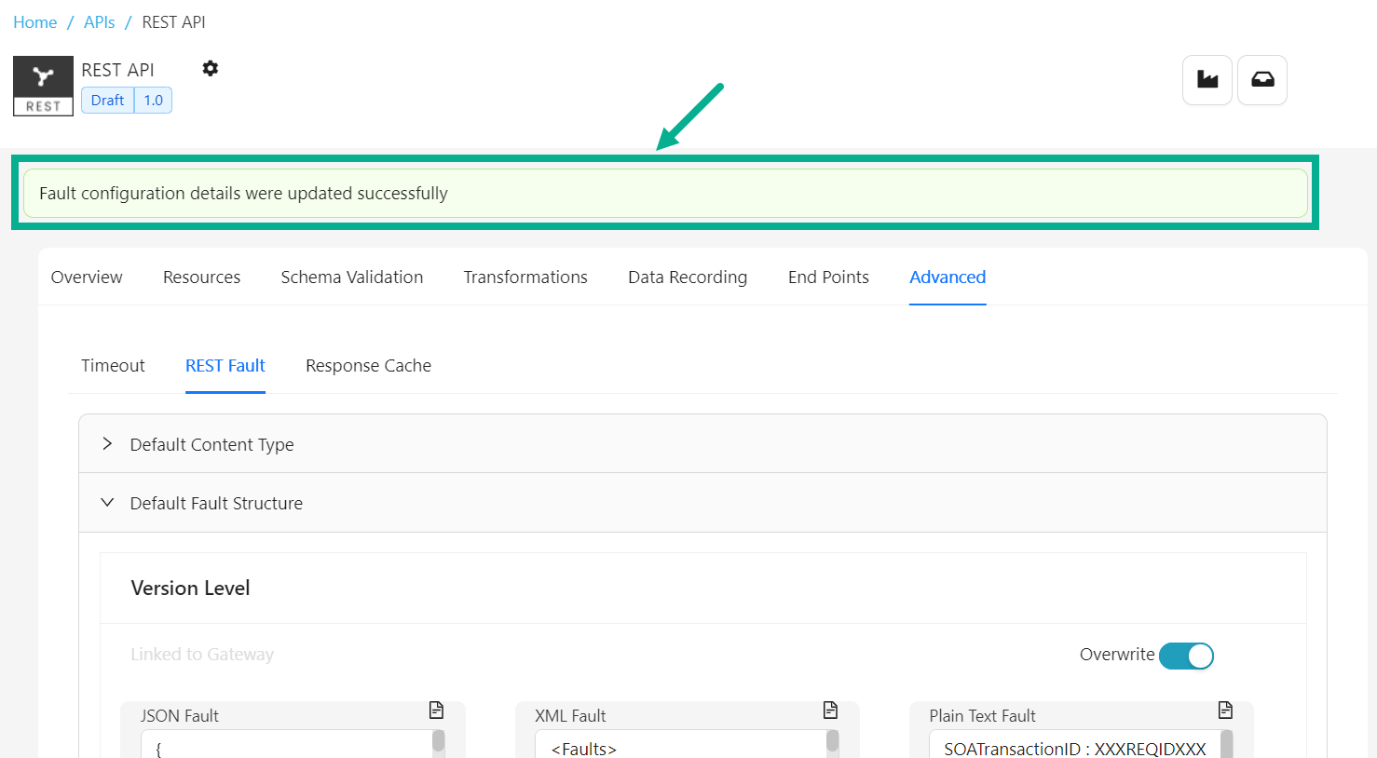Click the settings gear next to REST API

pyautogui.click(x=211, y=68)
